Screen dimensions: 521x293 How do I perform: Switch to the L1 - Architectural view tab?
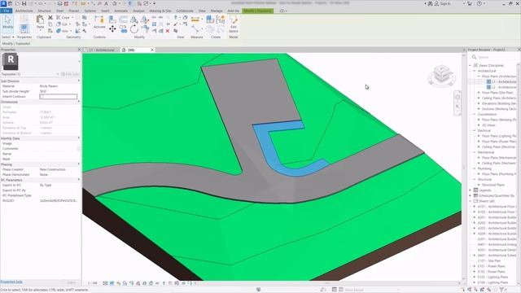click(x=102, y=50)
